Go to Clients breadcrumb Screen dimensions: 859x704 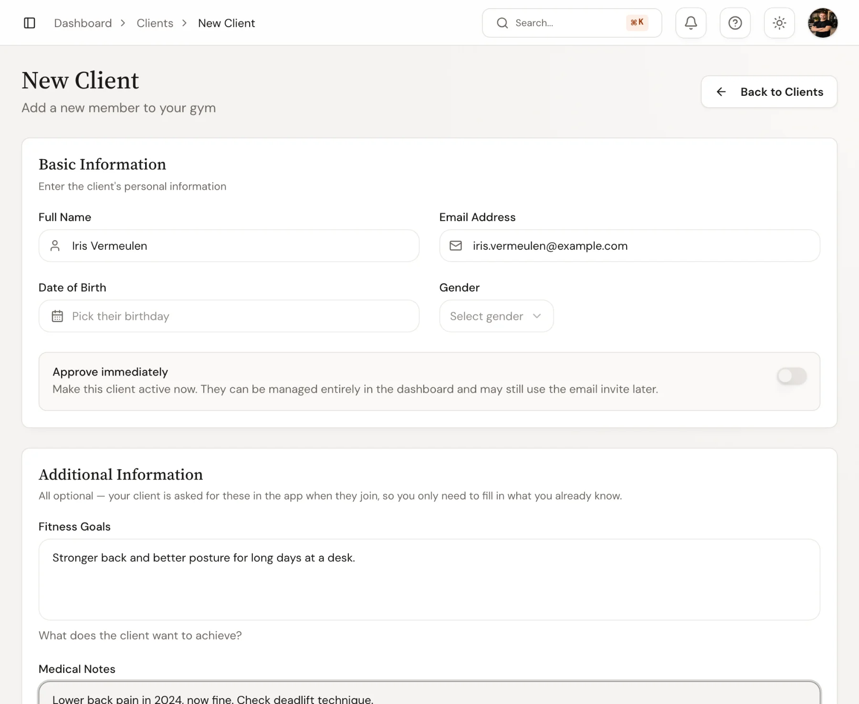click(155, 23)
